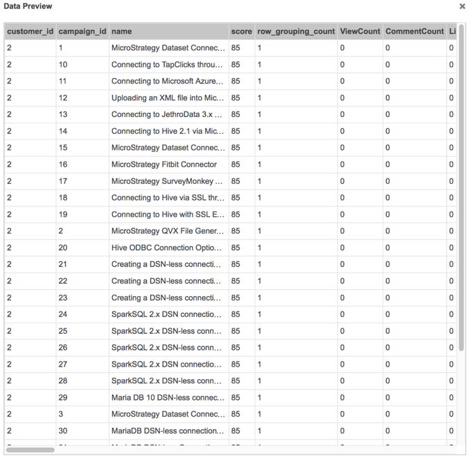The height and width of the screenshot is (462, 471).
Task: Select the 'MariaDB DSN-less connection...' cell
Action: pyautogui.click(x=169, y=431)
